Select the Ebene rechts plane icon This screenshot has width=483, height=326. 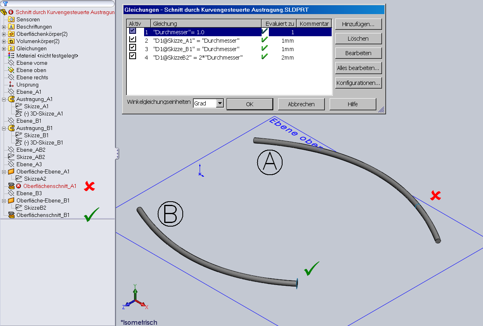coord(11,77)
